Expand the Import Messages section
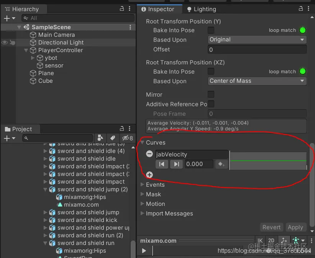The height and width of the screenshot is (258, 315). click(x=142, y=214)
